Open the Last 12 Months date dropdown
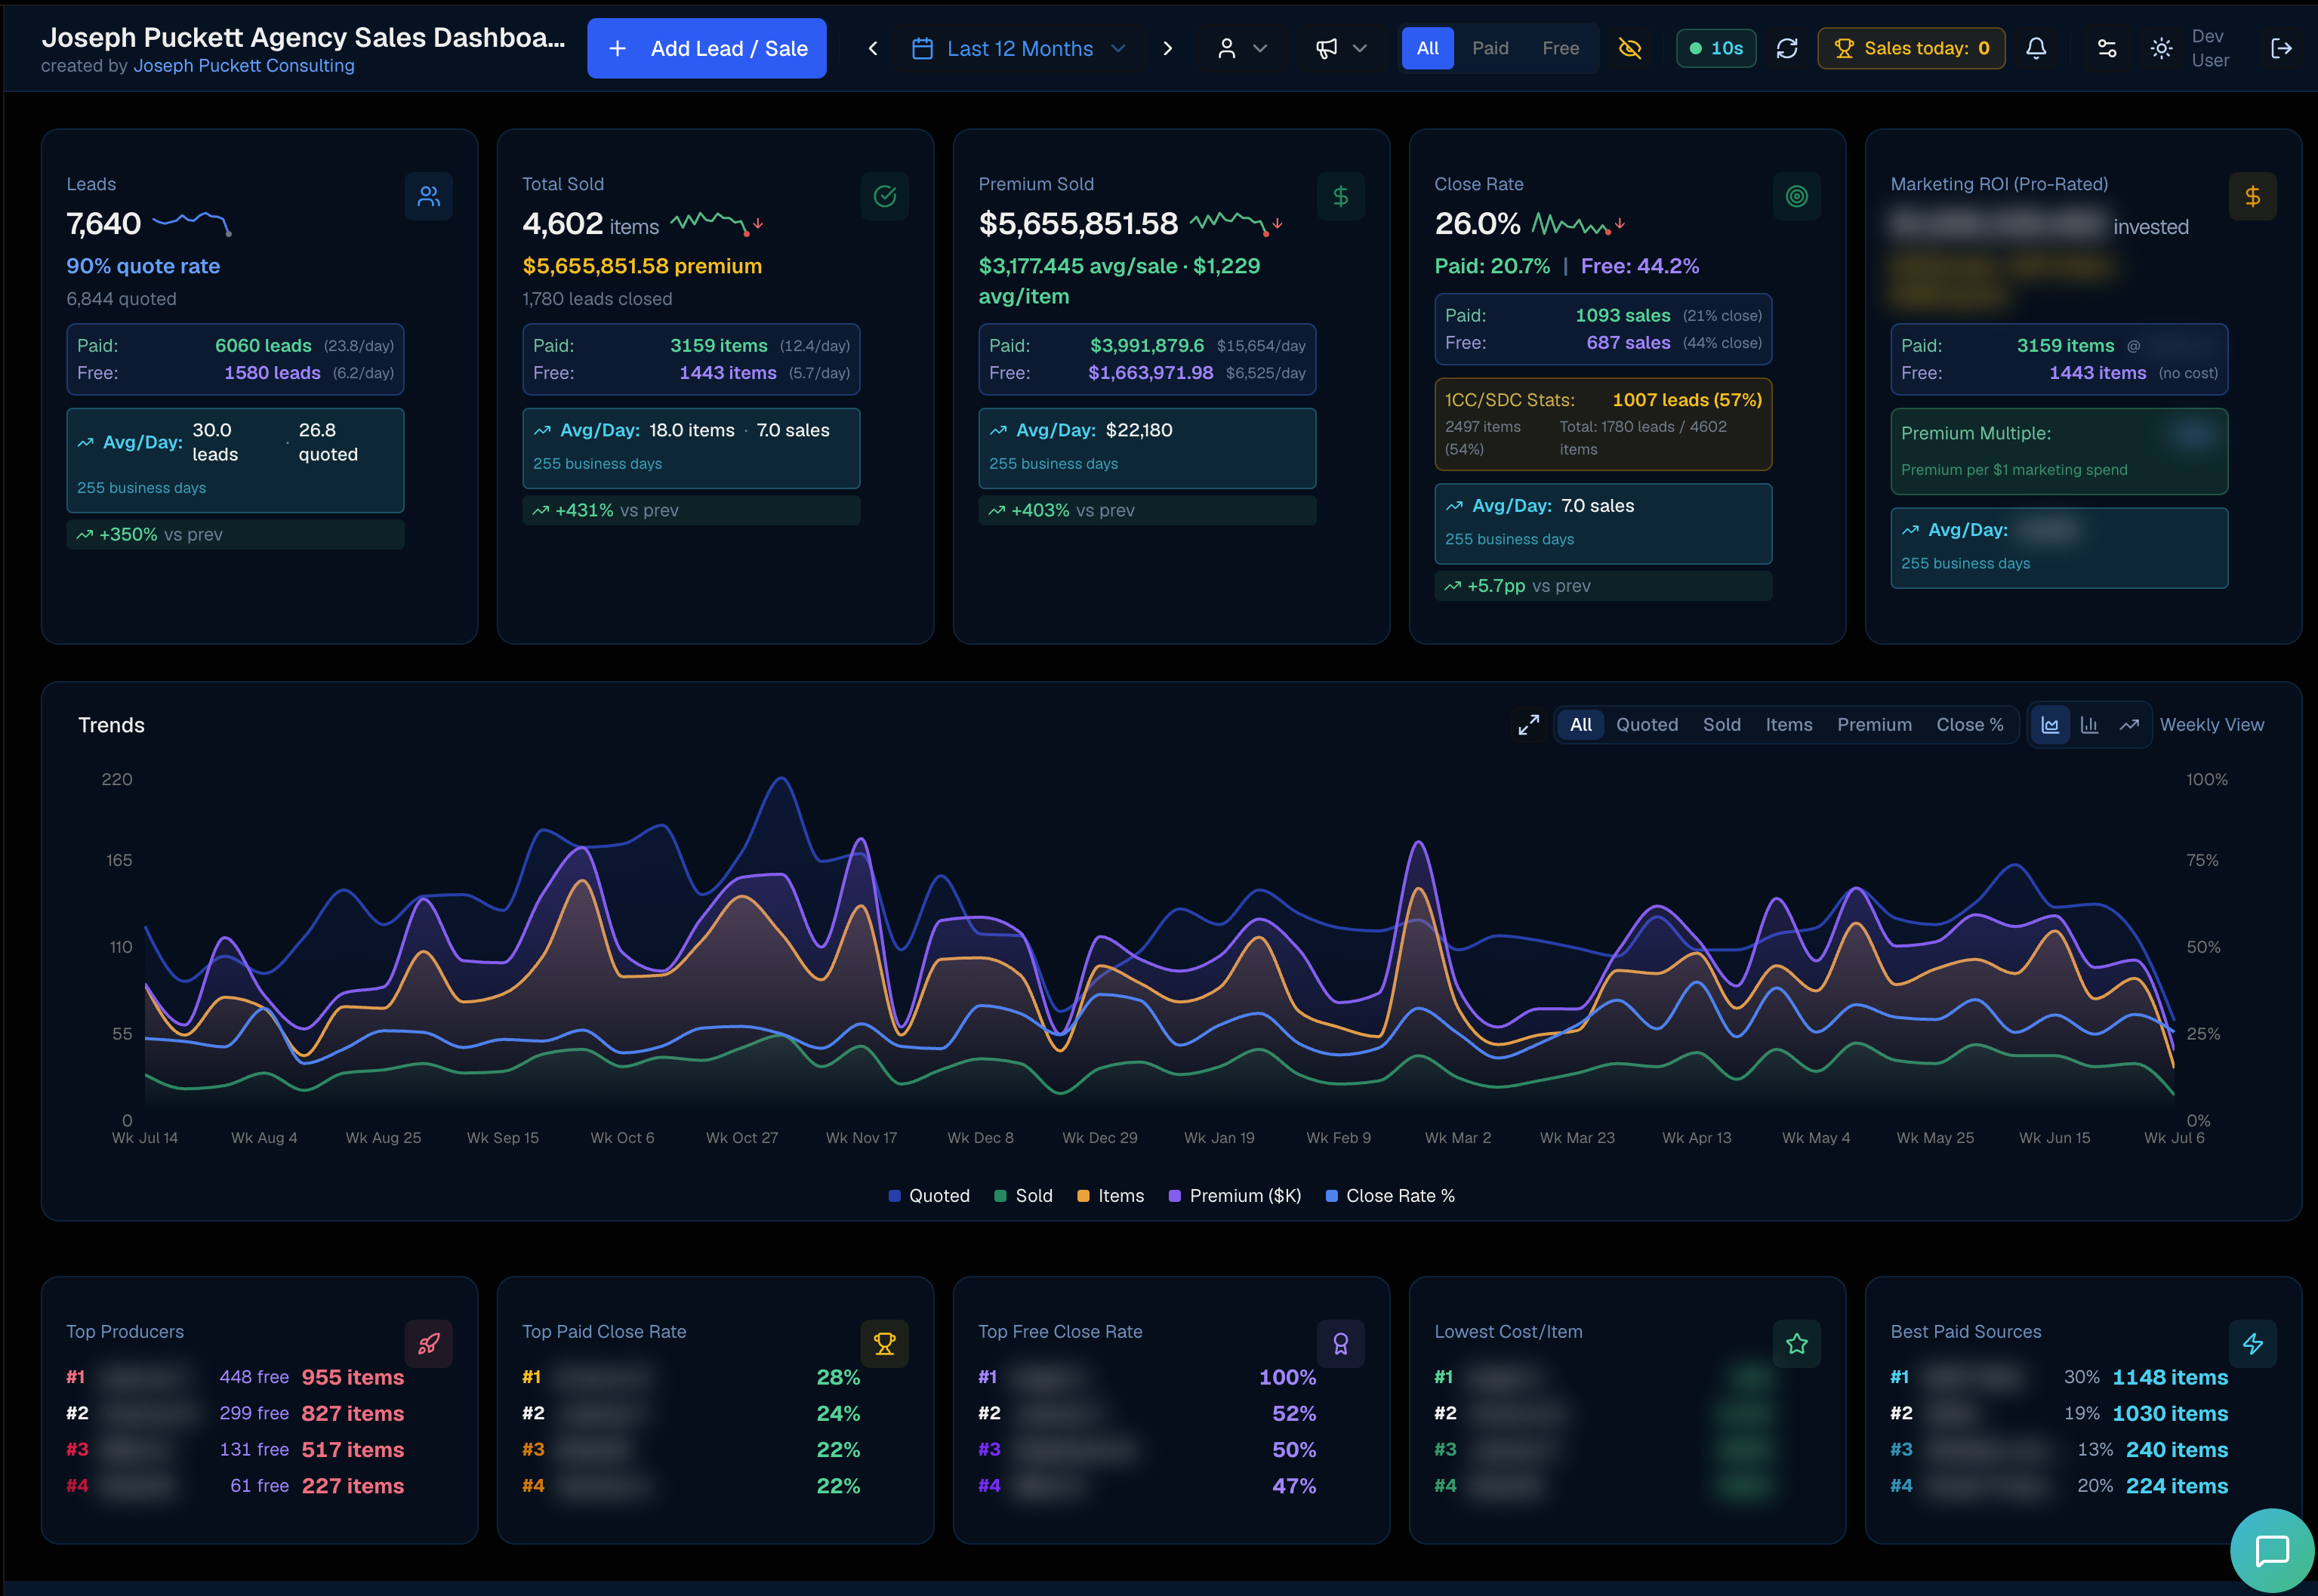Image resolution: width=2318 pixels, height=1596 pixels. [x=1019, y=48]
